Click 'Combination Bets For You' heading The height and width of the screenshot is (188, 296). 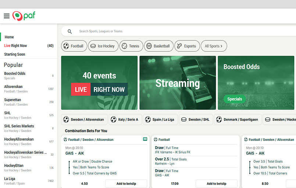click(86, 131)
